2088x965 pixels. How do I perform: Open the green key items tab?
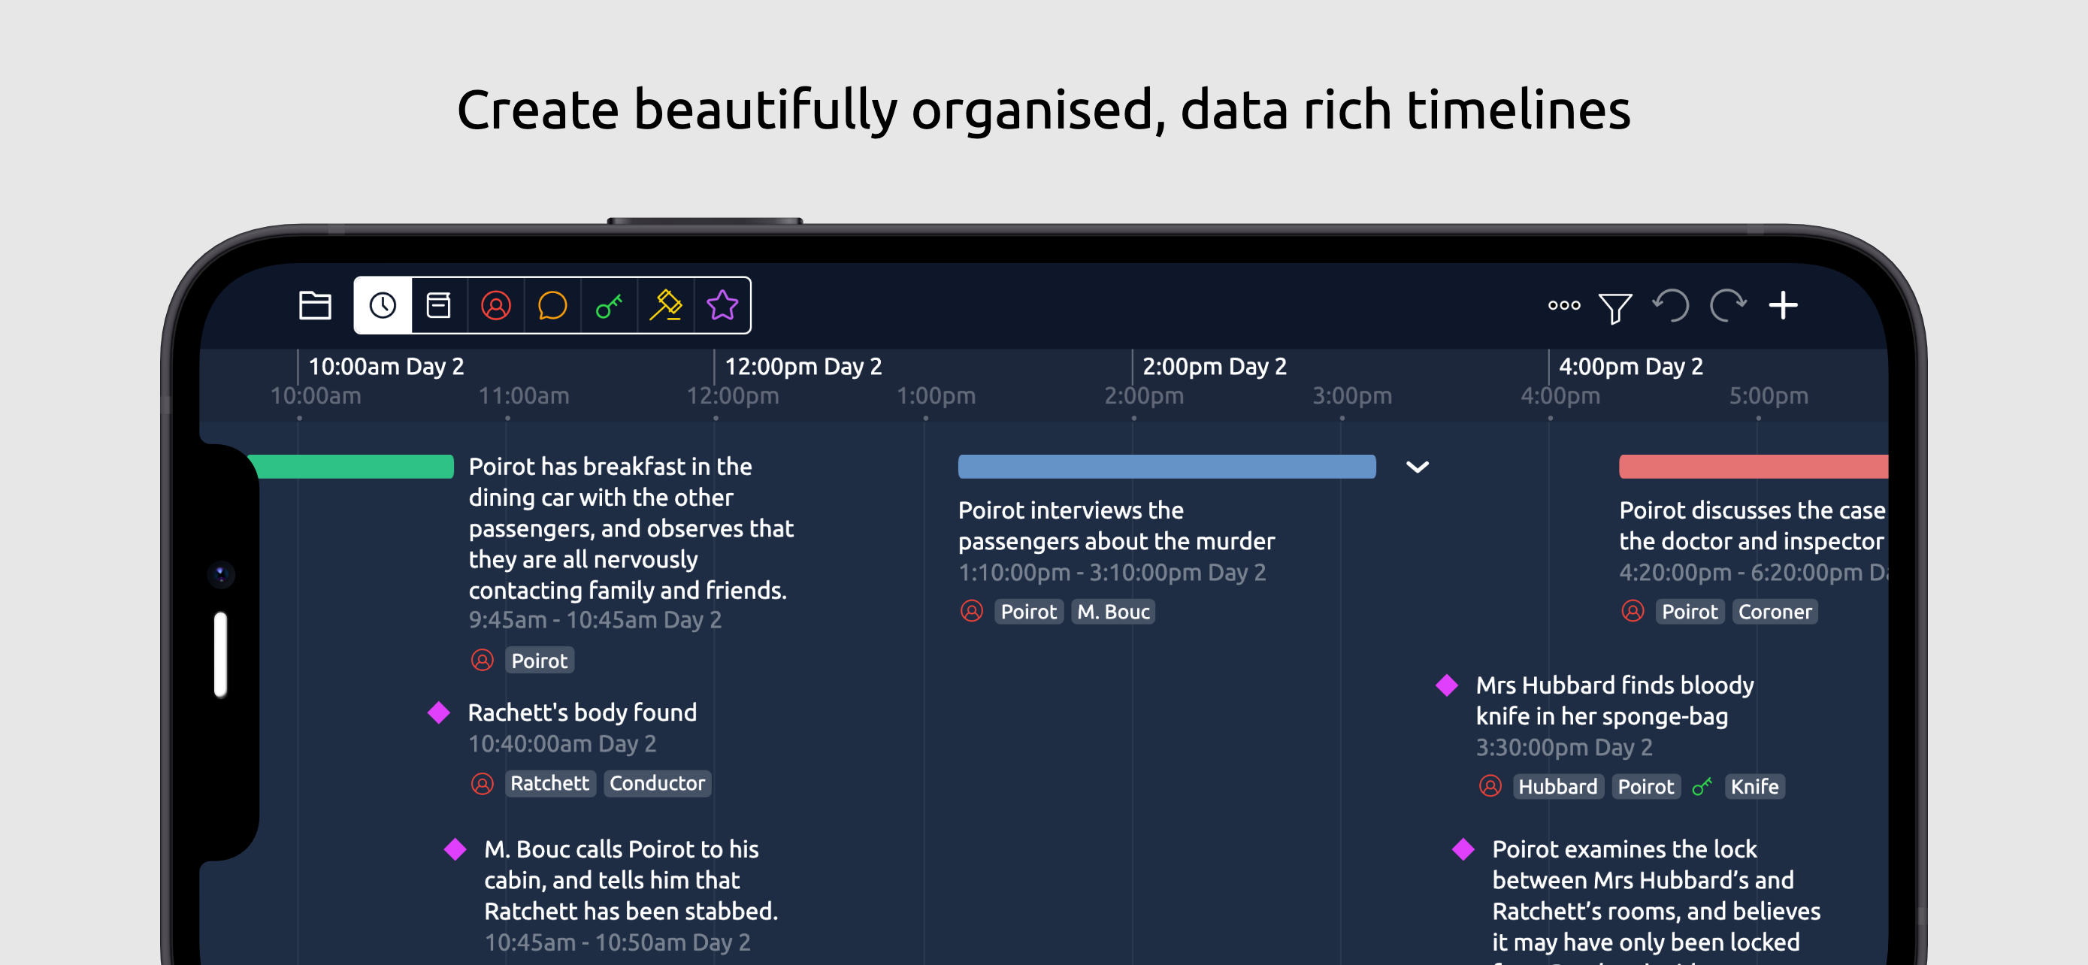tap(609, 305)
